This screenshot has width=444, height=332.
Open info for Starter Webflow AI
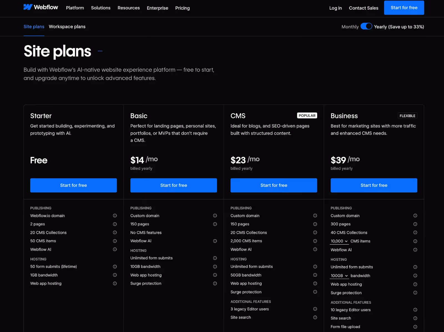tap(115, 249)
